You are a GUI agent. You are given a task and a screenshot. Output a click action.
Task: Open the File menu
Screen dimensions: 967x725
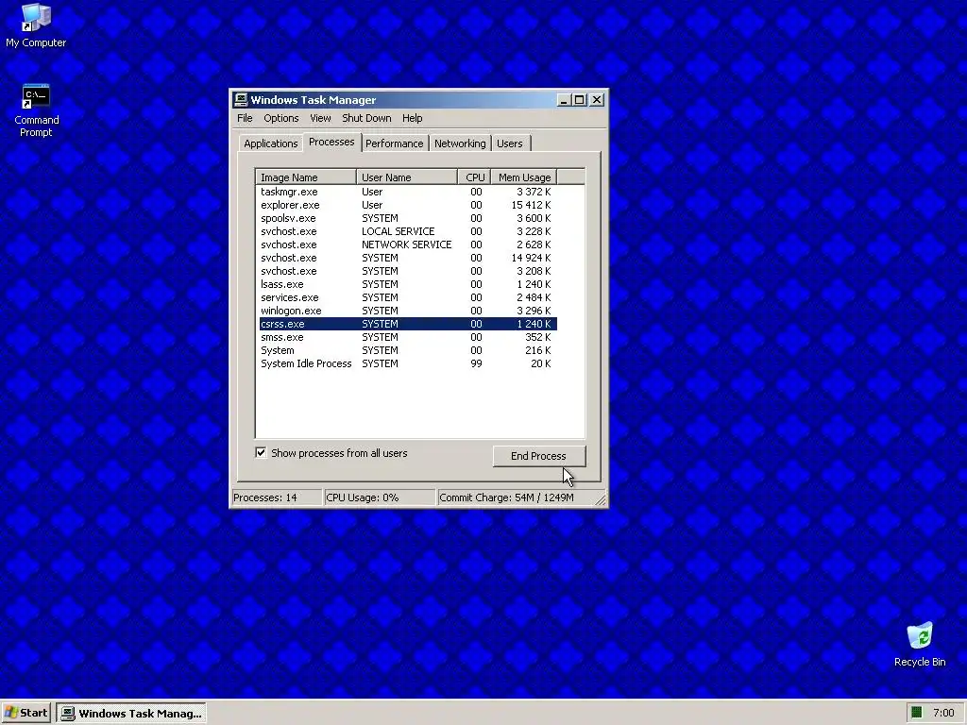tap(245, 118)
